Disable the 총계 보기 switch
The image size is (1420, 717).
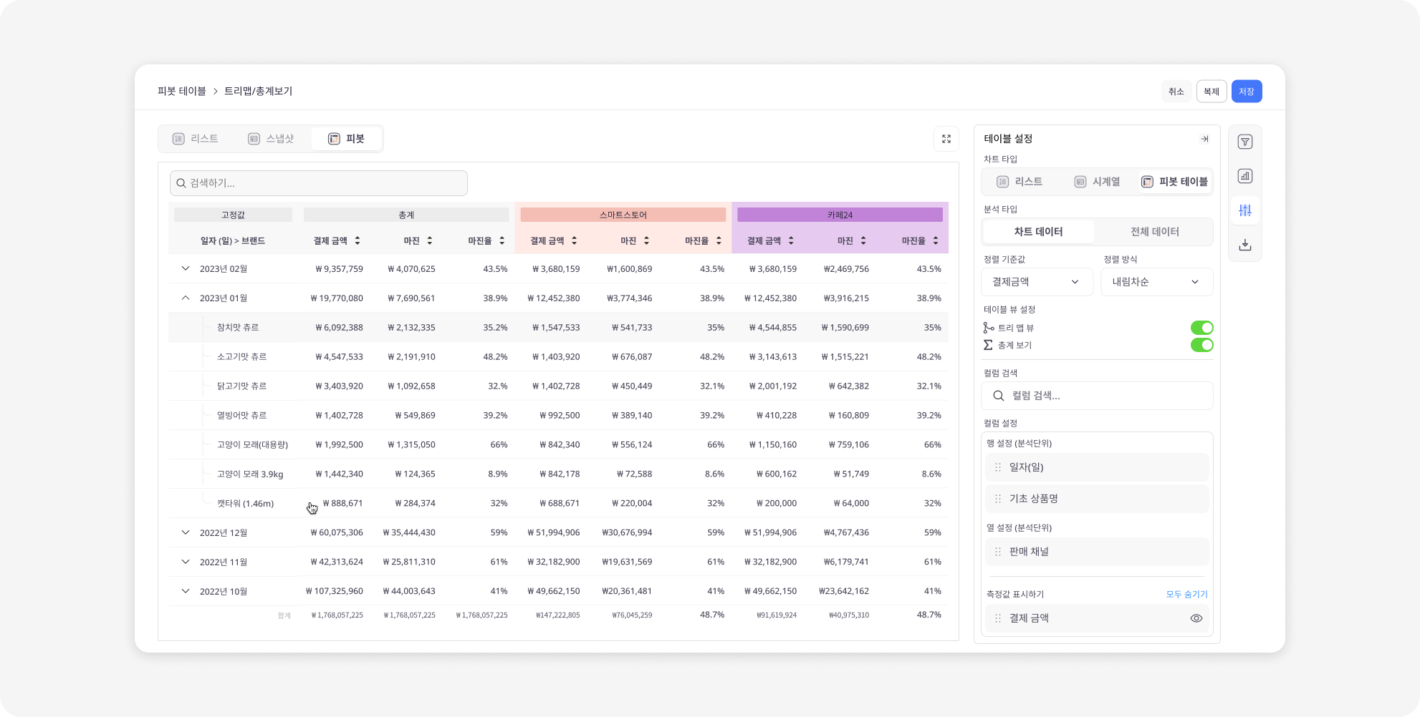point(1201,345)
